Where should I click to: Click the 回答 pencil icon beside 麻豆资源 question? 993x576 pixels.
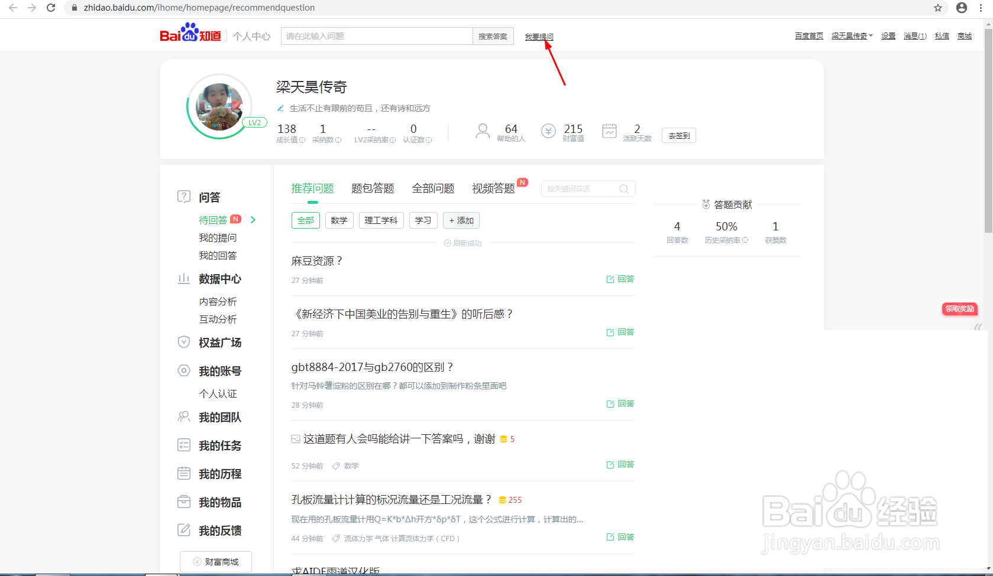[x=610, y=279]
